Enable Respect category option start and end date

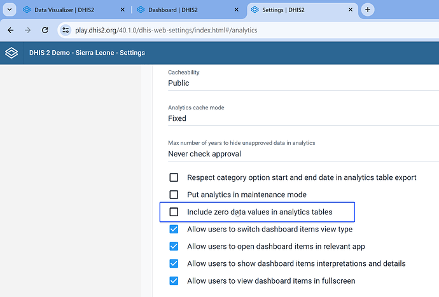pyautogui.click(x=174, y=177)
